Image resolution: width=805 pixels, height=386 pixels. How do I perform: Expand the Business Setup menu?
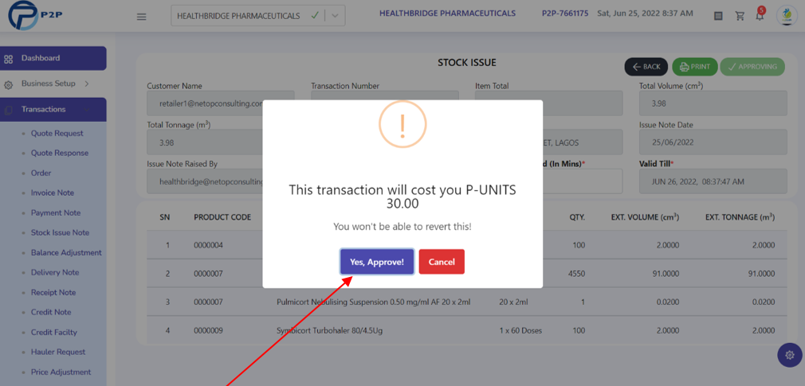[x=53, y=84]
